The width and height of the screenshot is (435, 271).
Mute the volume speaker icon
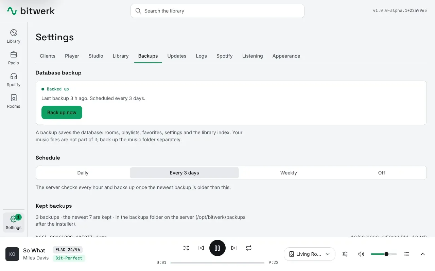[x=361, y=254]
